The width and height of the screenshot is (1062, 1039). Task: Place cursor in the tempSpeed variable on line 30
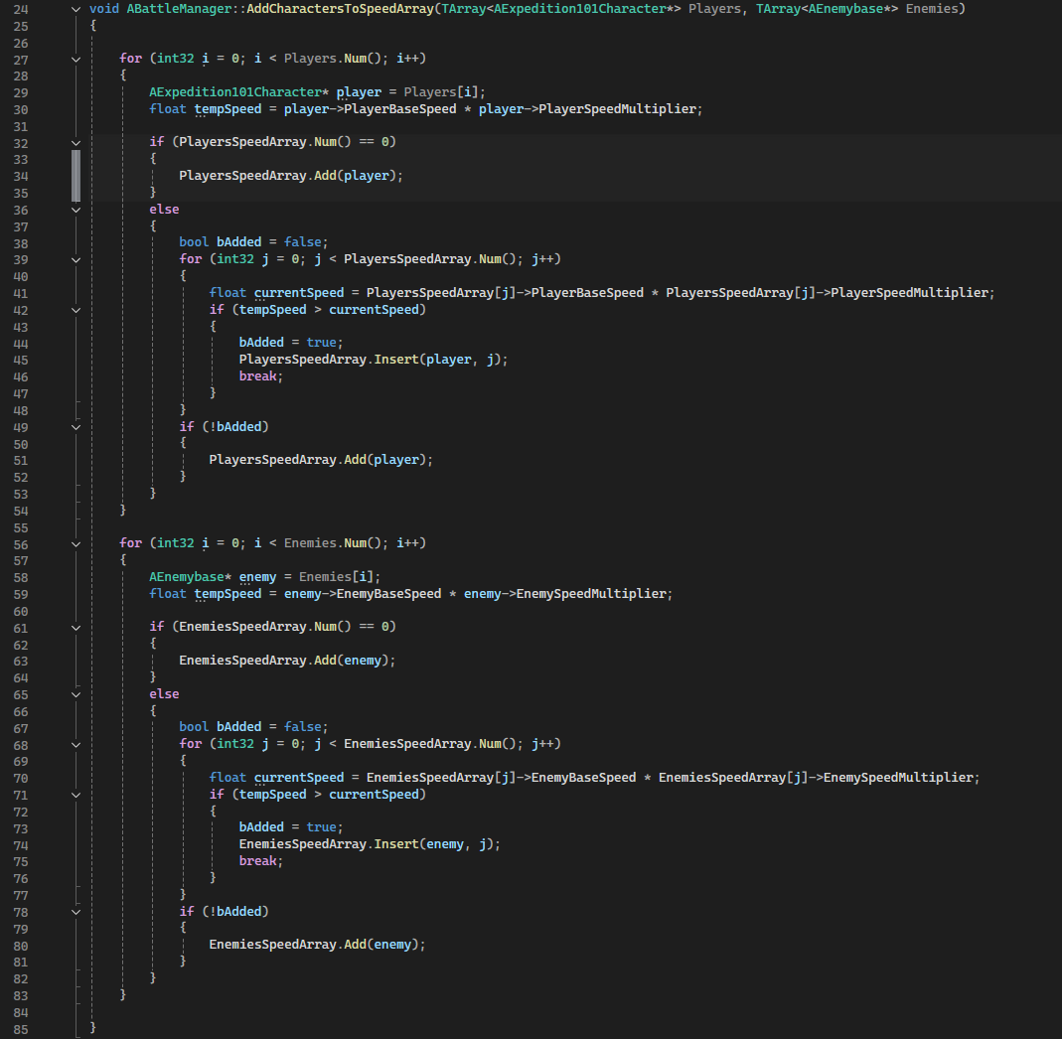click(228, 108)
